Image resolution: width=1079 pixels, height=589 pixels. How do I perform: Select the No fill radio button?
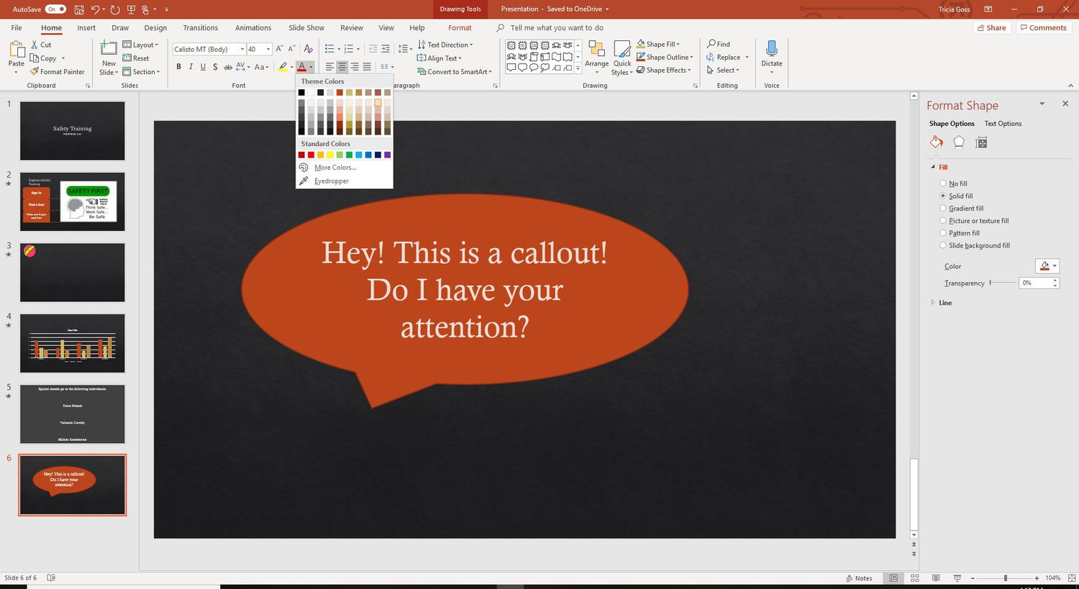click(943, 183)
